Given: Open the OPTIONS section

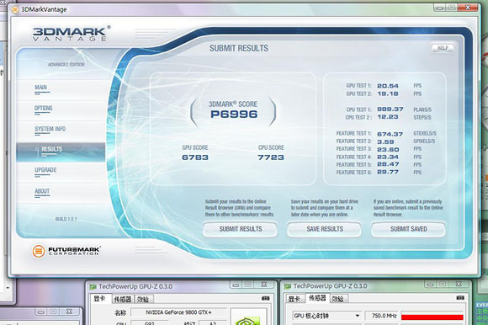Looking at the screenshot, I should pyautogui.click(x=43, y=109).
